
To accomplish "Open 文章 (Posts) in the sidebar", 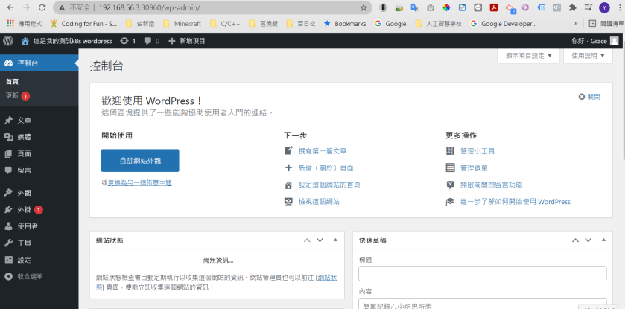I will tap(24, 120).
